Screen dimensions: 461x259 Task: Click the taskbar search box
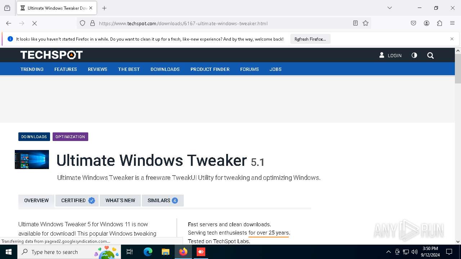[x=68, y=252]
